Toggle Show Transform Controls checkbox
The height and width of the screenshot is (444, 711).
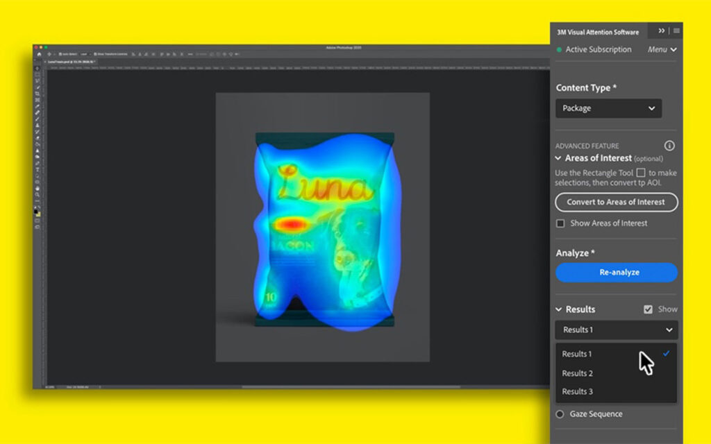point(95,54)
